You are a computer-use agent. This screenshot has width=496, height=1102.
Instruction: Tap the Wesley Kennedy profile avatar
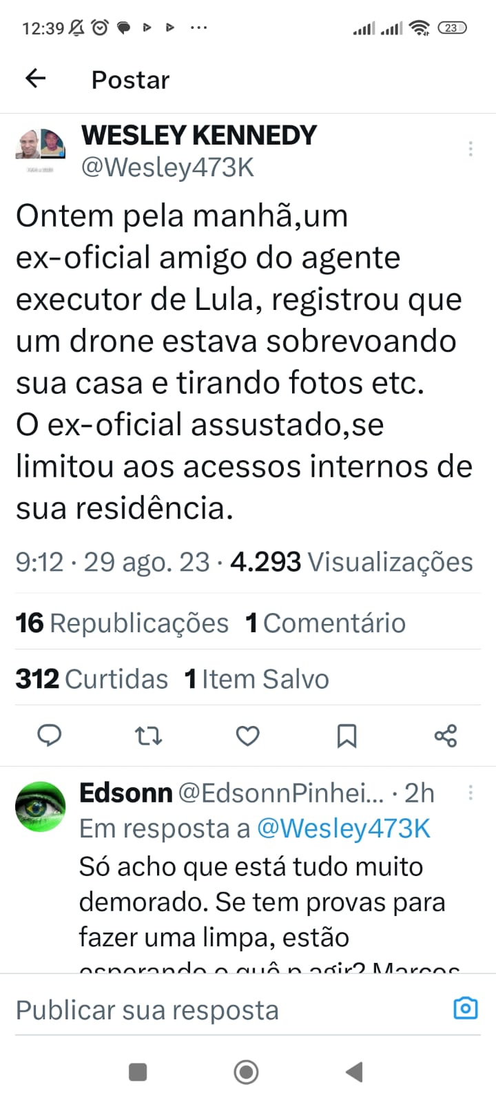[x=41, y=144]
